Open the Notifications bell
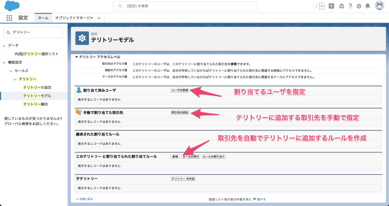Viewport: 389px width, 206px height. point(368,6)
